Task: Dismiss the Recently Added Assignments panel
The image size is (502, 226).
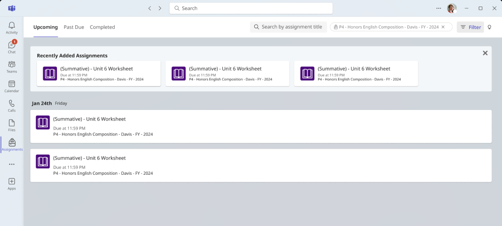Action: (x=485, y=53)
